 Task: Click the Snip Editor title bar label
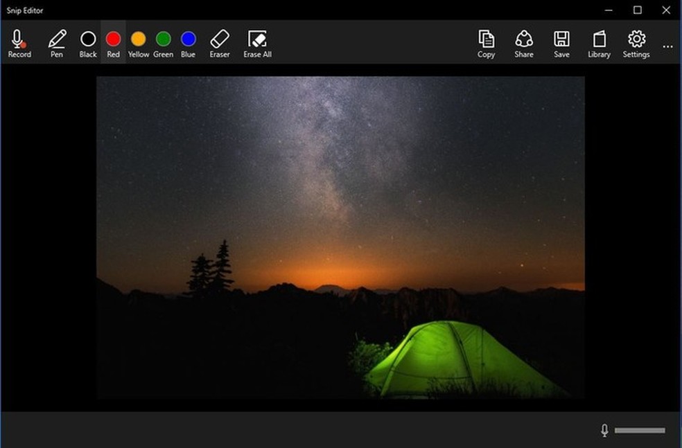point(27,10)
